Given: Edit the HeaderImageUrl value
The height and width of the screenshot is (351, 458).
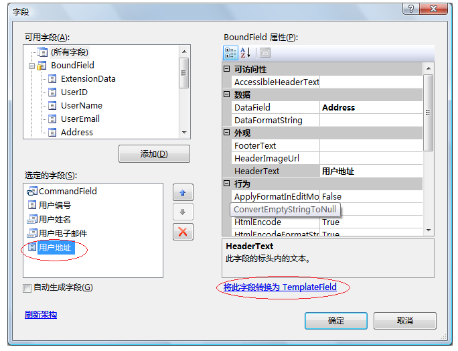Looking at the screenshot, I should click(371, 158).
